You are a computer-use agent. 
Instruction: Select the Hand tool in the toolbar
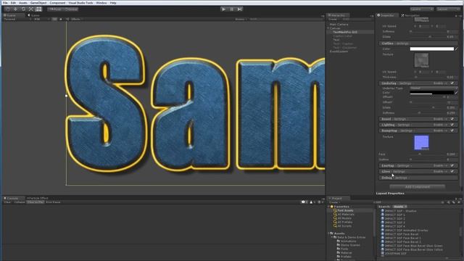tap(8, 9)
